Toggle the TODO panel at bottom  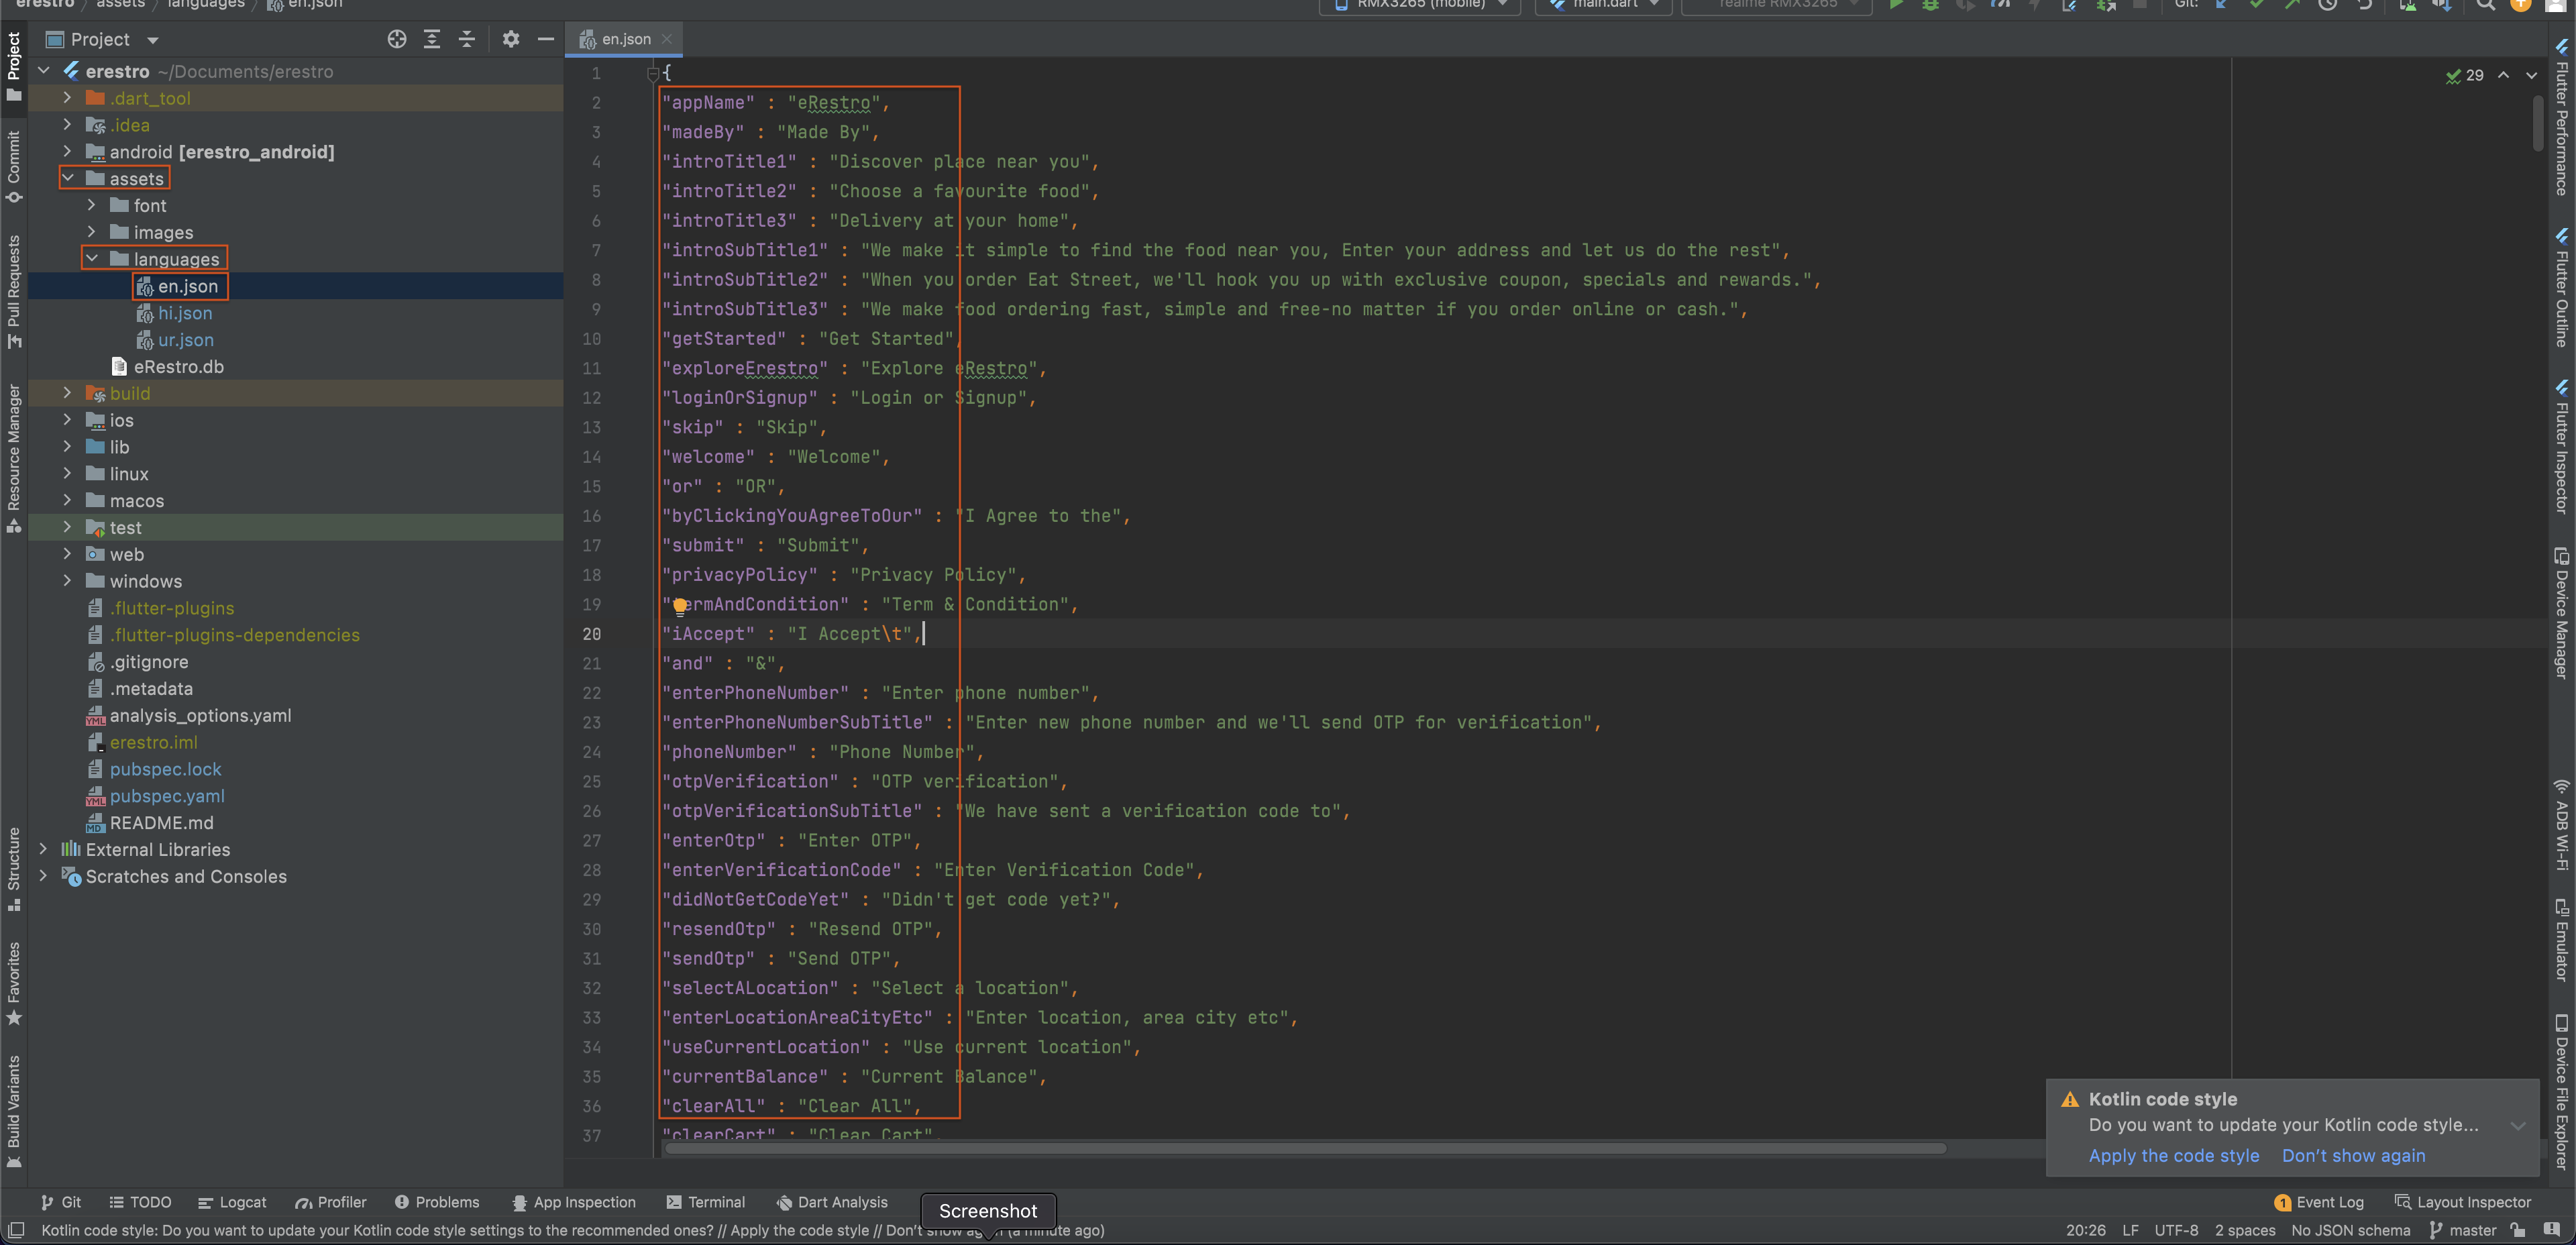[x=146, y=1202]
